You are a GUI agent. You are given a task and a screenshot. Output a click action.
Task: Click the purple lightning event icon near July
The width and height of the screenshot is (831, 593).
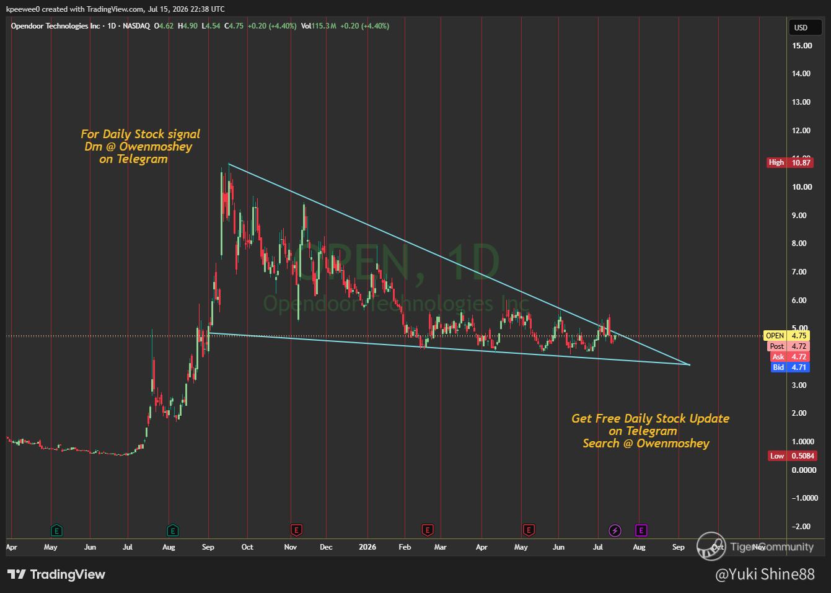click(615, 530)
